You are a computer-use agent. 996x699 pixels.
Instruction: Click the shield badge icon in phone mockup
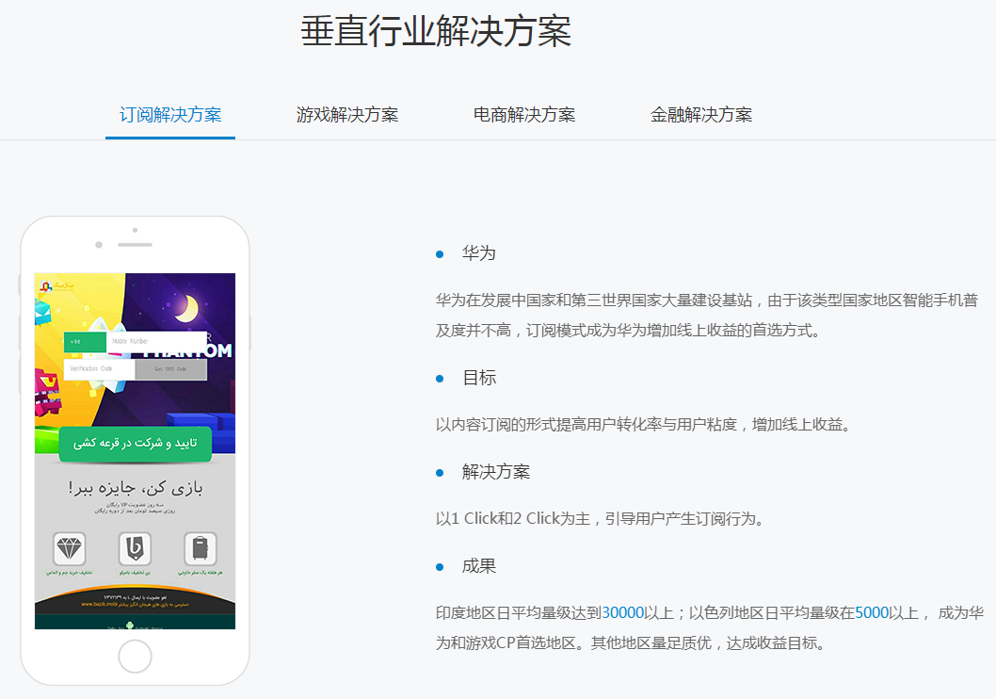coord(135,548)
